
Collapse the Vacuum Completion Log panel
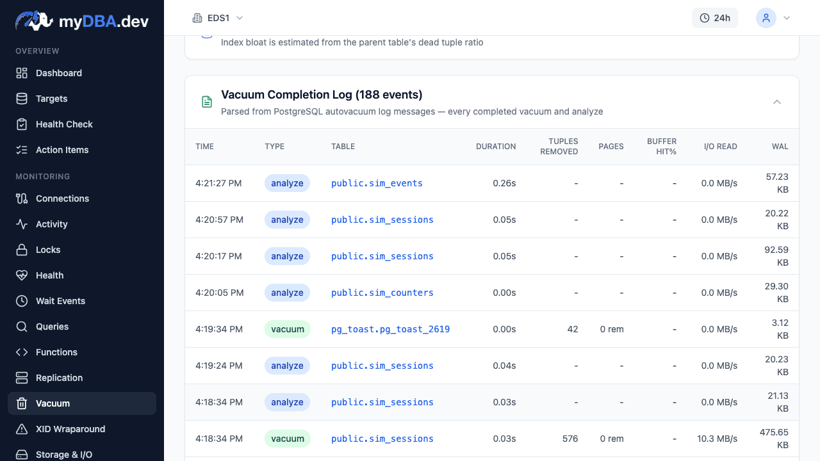click(776, 102)
